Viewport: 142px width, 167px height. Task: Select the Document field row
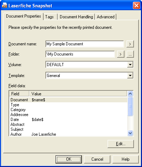pos(68,100)
